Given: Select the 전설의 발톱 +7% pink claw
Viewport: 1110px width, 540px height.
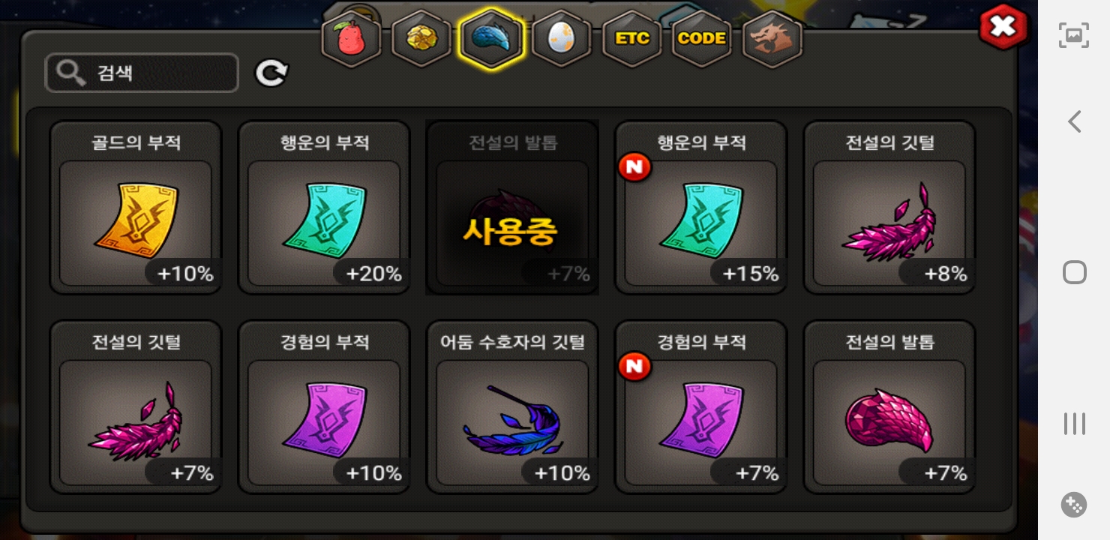Looking at the screenshot, I should (889, 407).
